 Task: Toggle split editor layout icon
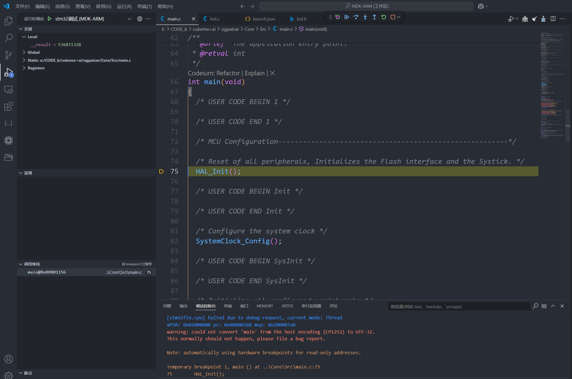tap(553, 19)
